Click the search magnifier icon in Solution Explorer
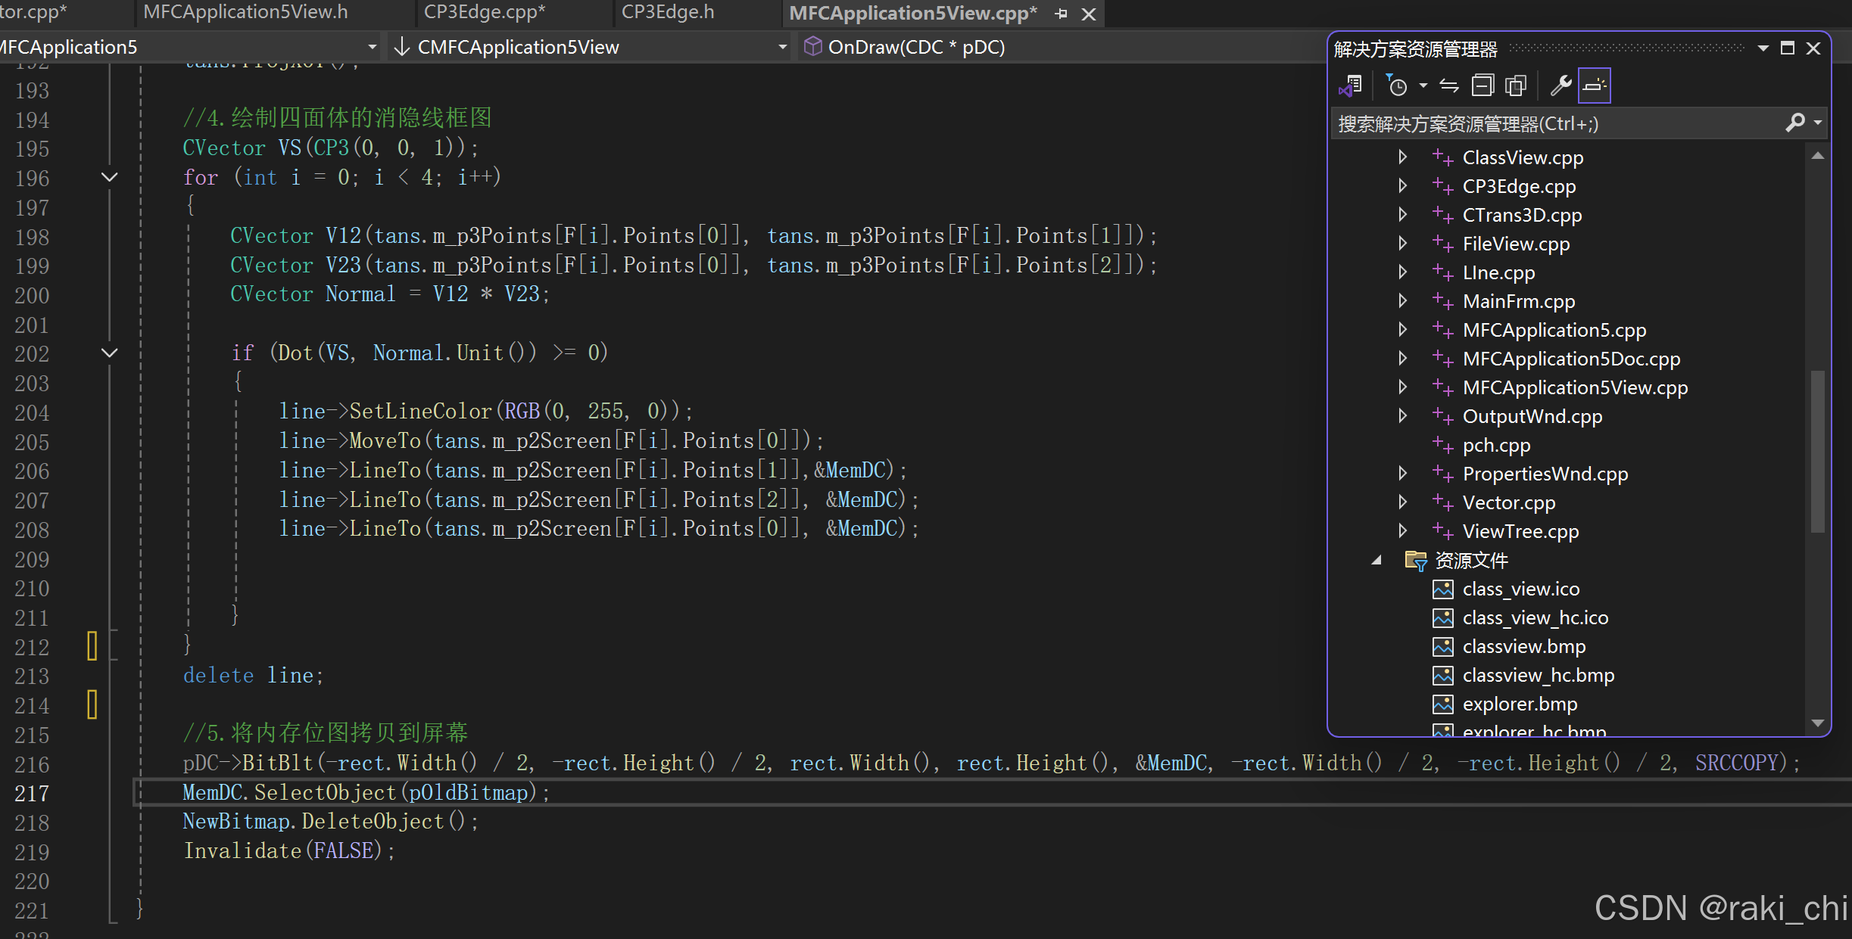This screenshot has height=939, width=1852. tap(1794, 123)
